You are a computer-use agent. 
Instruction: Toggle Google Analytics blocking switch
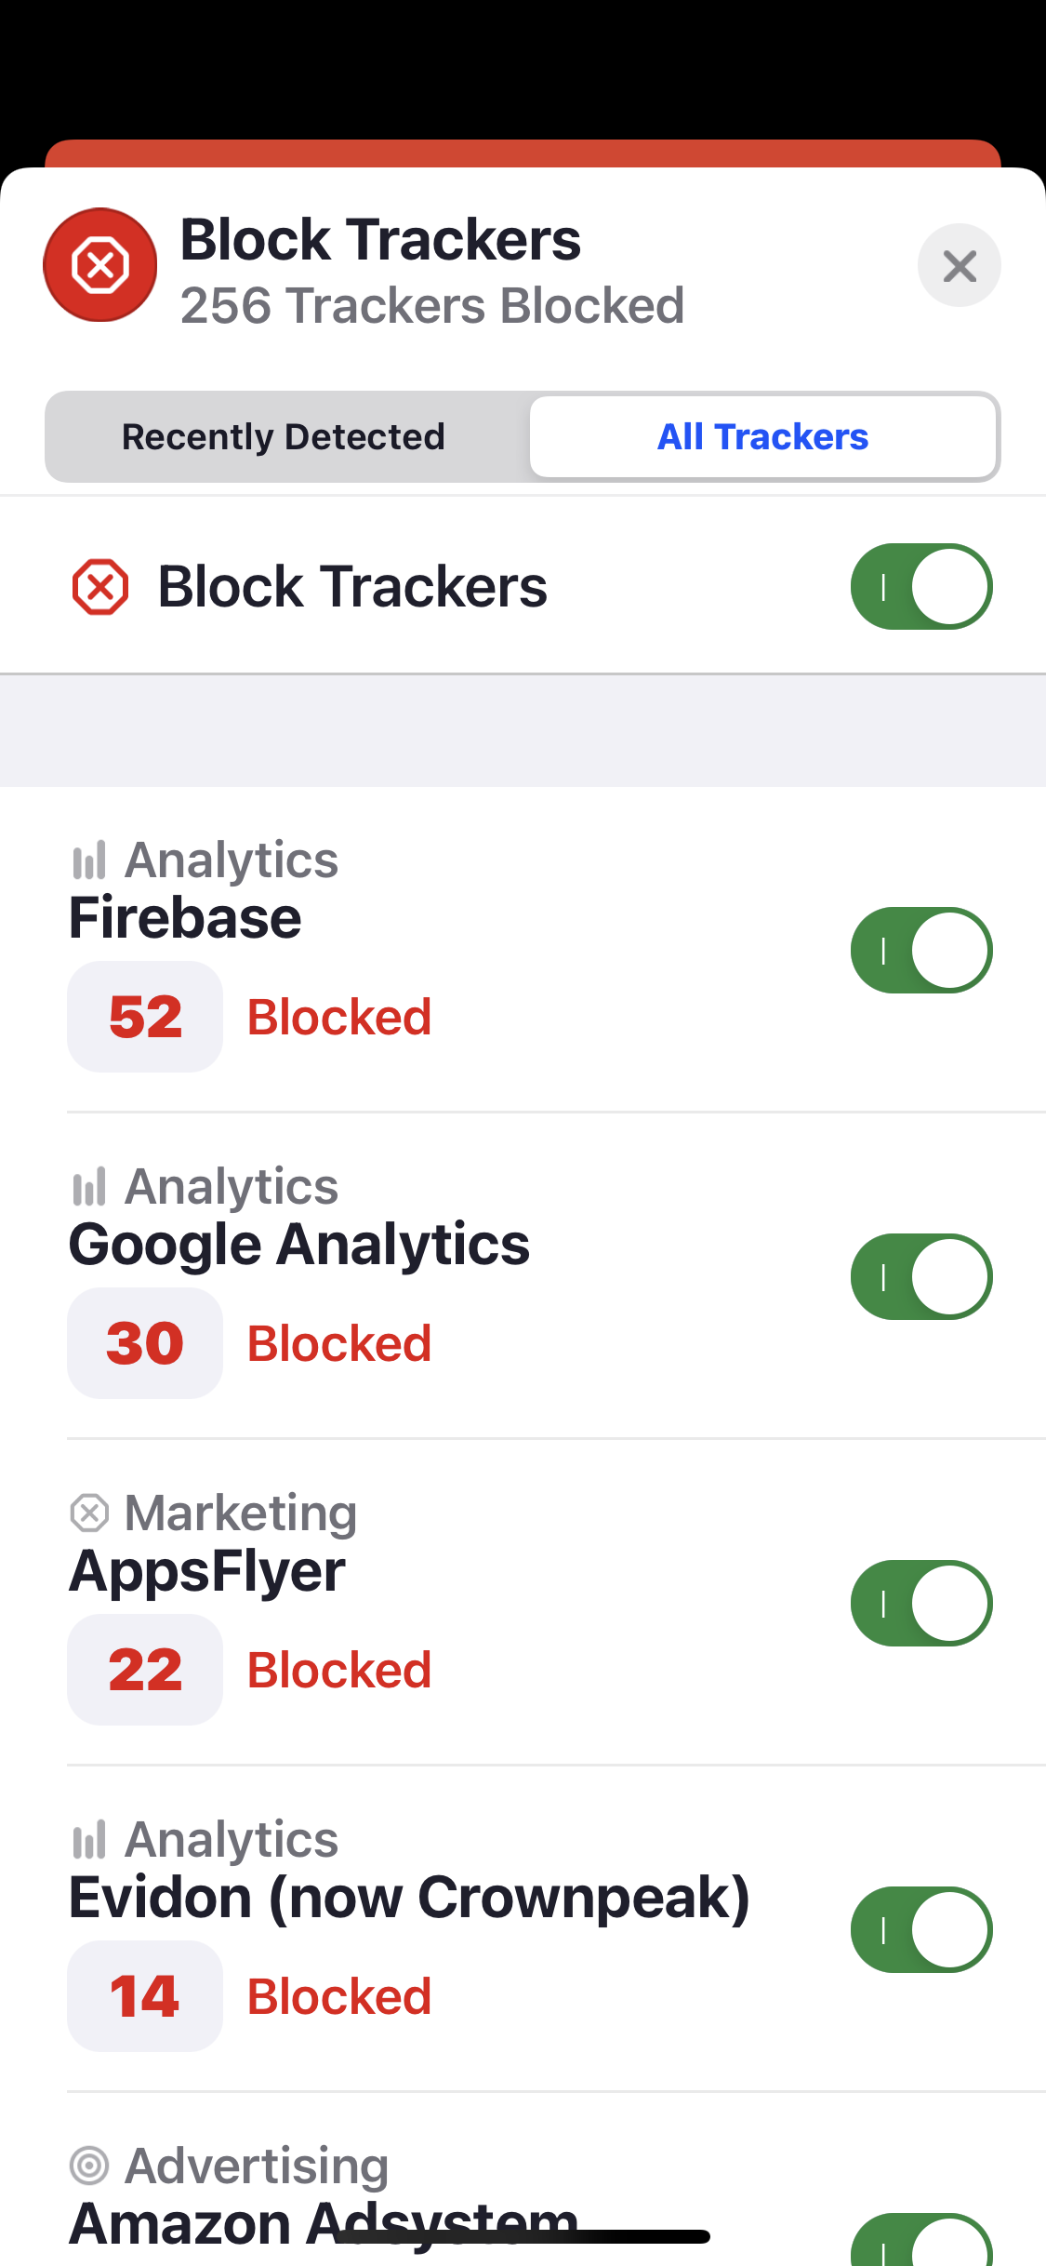click(920, 1276)
